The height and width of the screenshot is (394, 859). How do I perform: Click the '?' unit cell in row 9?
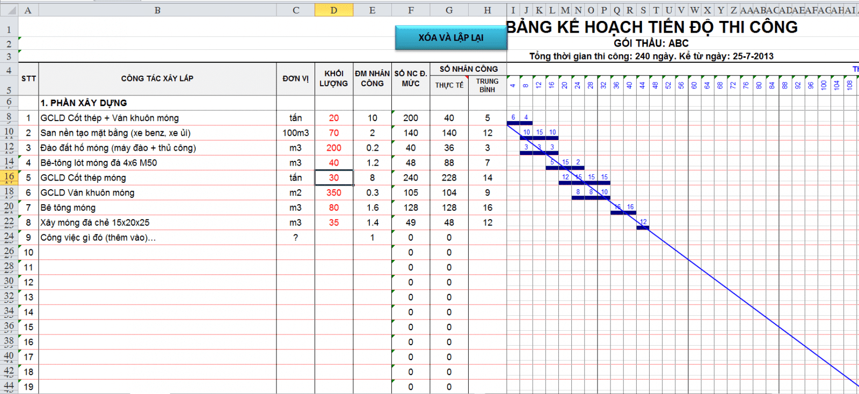[x=295, y=237]
